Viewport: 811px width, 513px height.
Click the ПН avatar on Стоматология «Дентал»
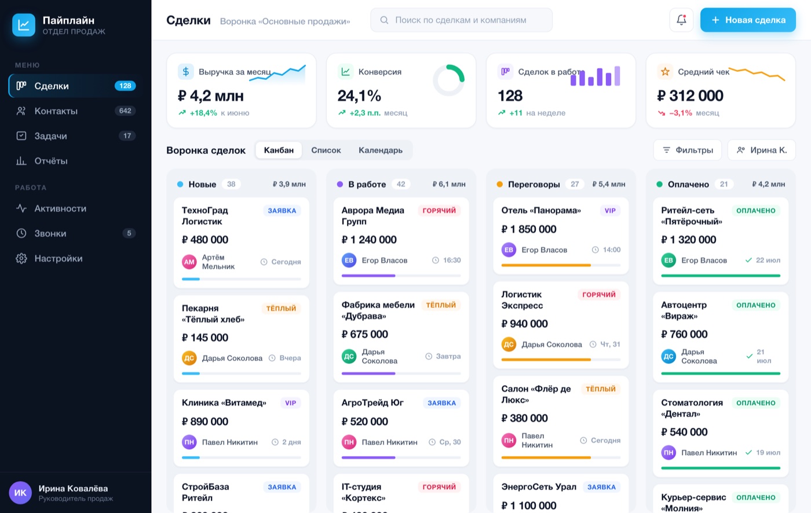(668, 452)
